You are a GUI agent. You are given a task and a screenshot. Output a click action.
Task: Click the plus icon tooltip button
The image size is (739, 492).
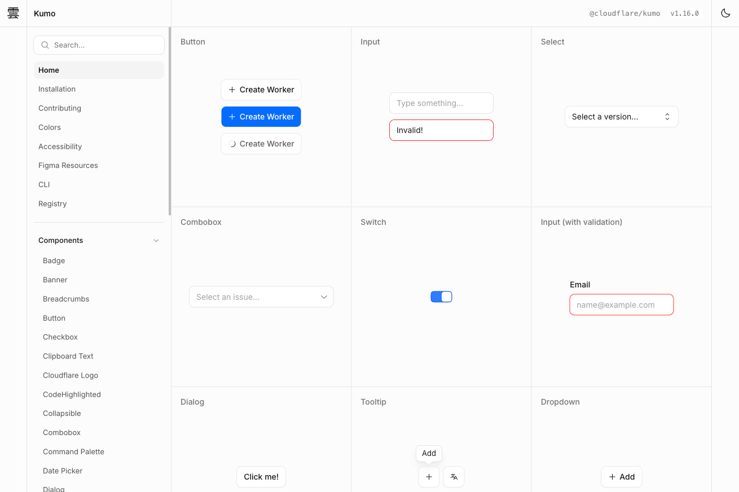[429, 477]
